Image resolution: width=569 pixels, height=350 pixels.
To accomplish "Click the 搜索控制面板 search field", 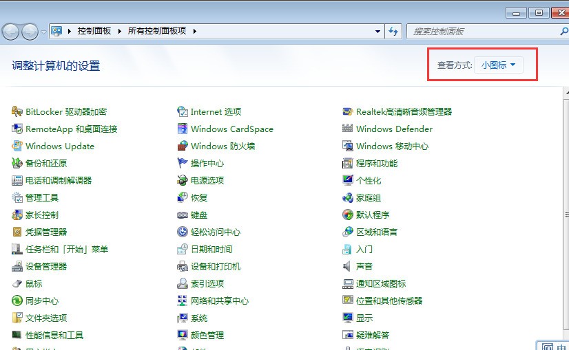I will click(x=484, y=32).
